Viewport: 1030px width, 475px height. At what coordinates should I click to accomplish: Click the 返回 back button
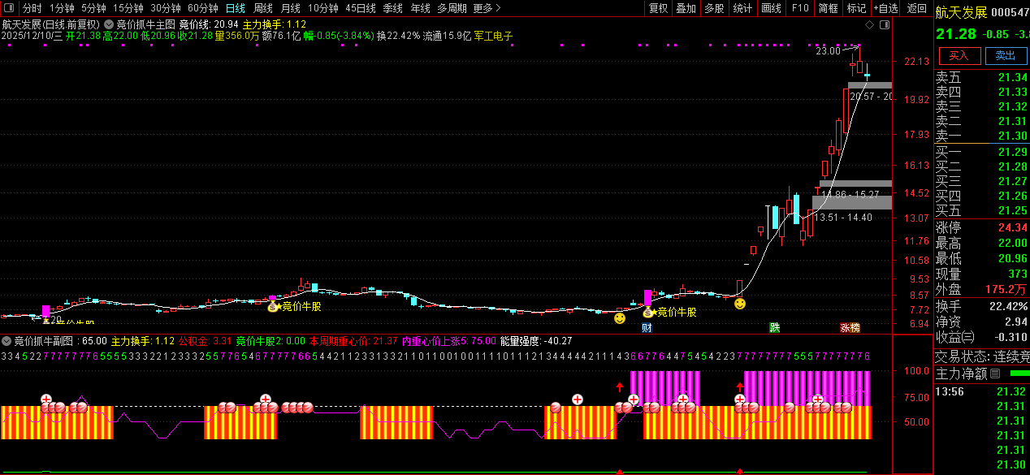916,8
